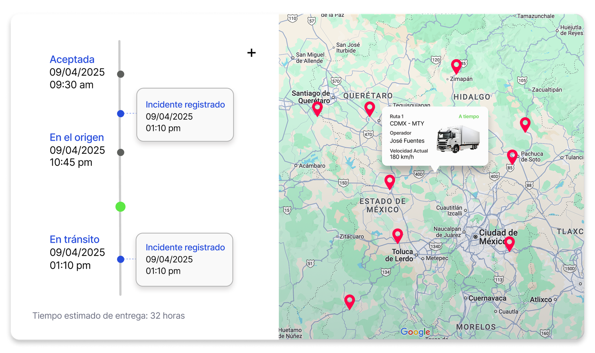The width and height of the screenshot is (595, 353).
Task: Click the gray Aceptada timeline dot
Action: 120,74
